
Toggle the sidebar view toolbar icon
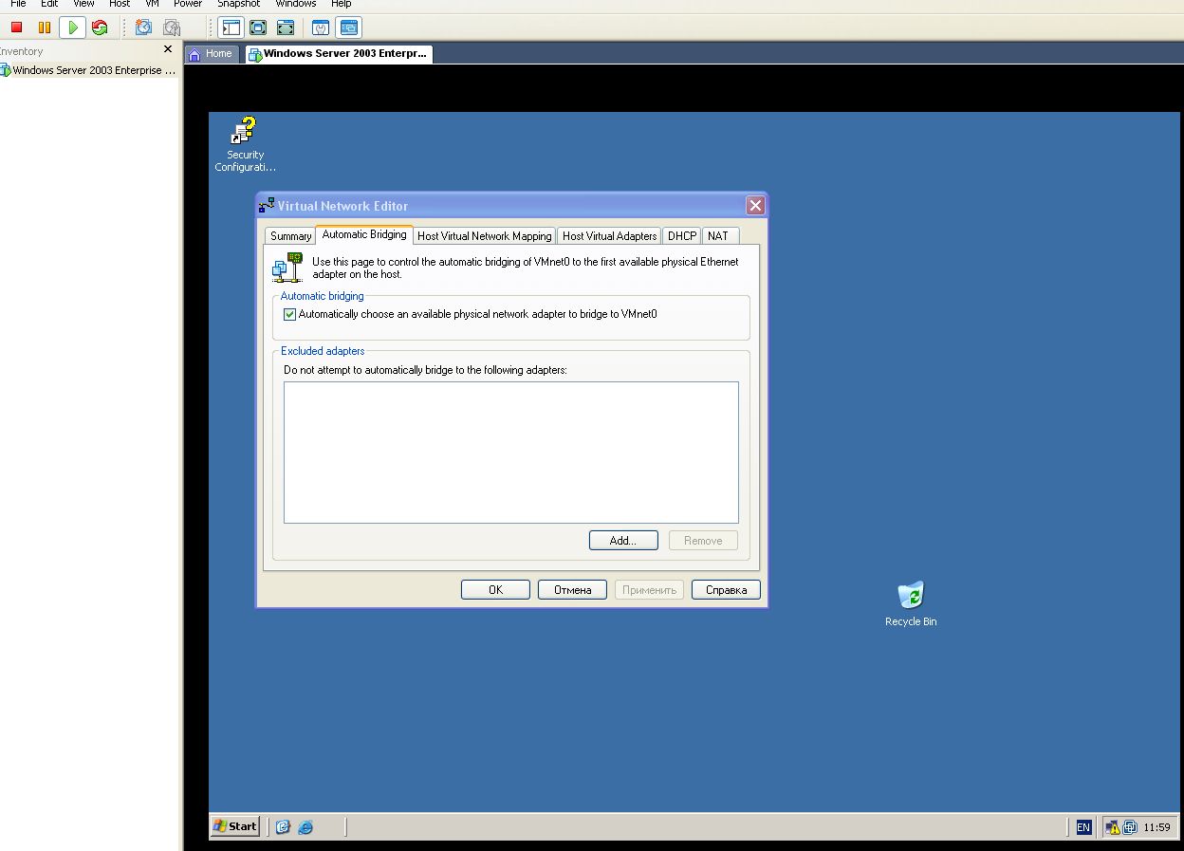coord(231,28)
